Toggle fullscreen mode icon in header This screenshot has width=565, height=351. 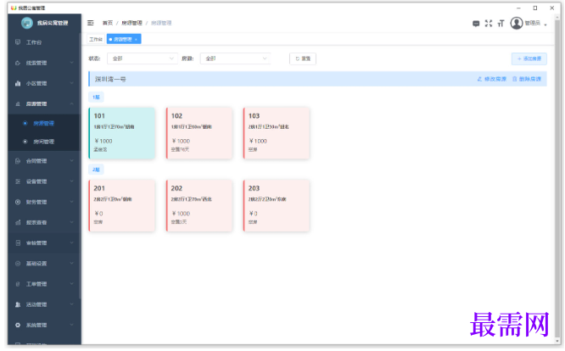pos(489,24)
